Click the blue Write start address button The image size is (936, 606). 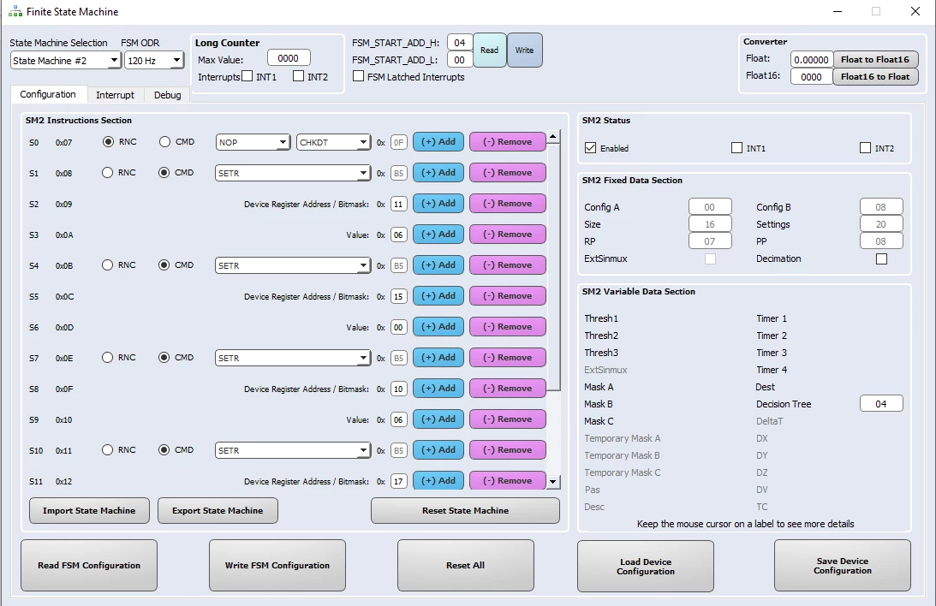(525, 50)
